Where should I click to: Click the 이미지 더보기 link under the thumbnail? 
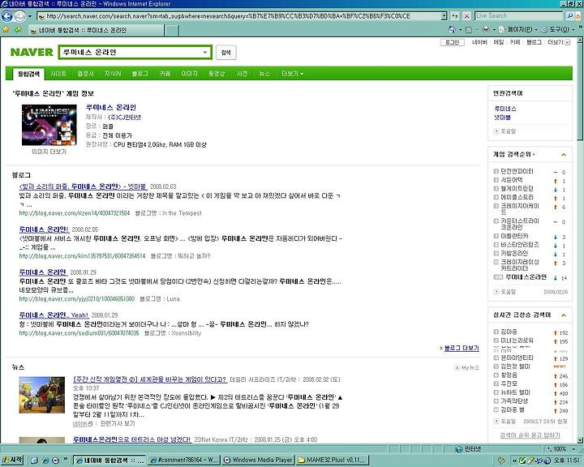pos(49,152)
